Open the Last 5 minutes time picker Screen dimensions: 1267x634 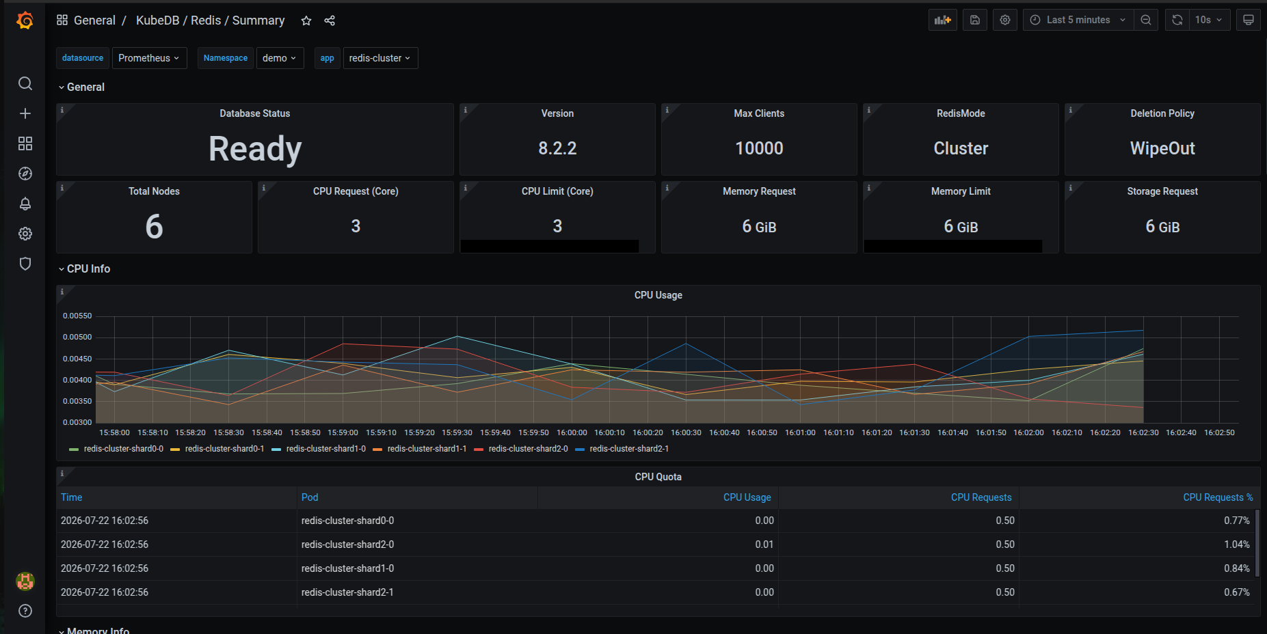1078,20
